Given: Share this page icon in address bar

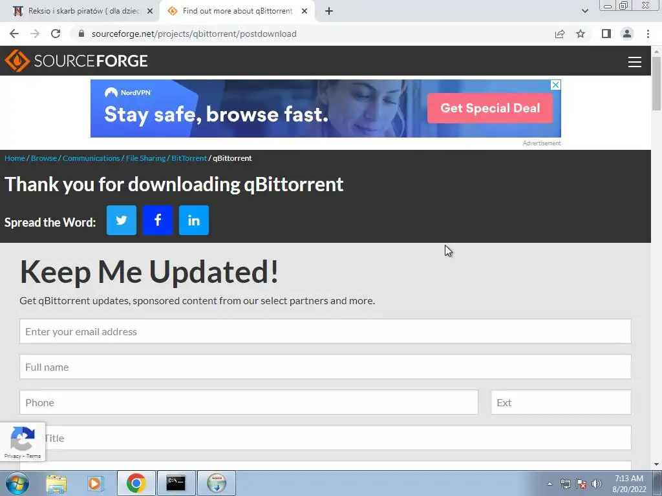Looking at the screenshot, I should (x=560, y=34).
